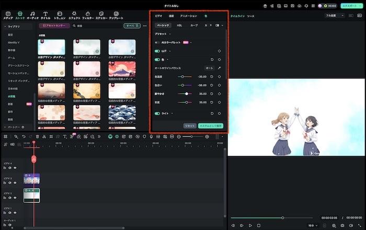This screenshot has width=366, height=230.
Task: Open the オーディオ (Audio) tab
Action: (x=32, y=15)
